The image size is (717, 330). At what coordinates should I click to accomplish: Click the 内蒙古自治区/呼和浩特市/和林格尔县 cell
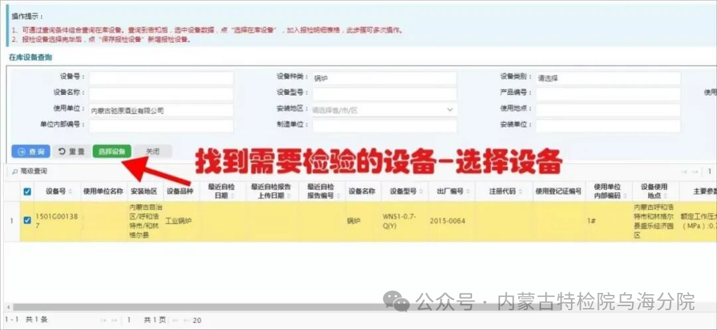click(144, 221)
